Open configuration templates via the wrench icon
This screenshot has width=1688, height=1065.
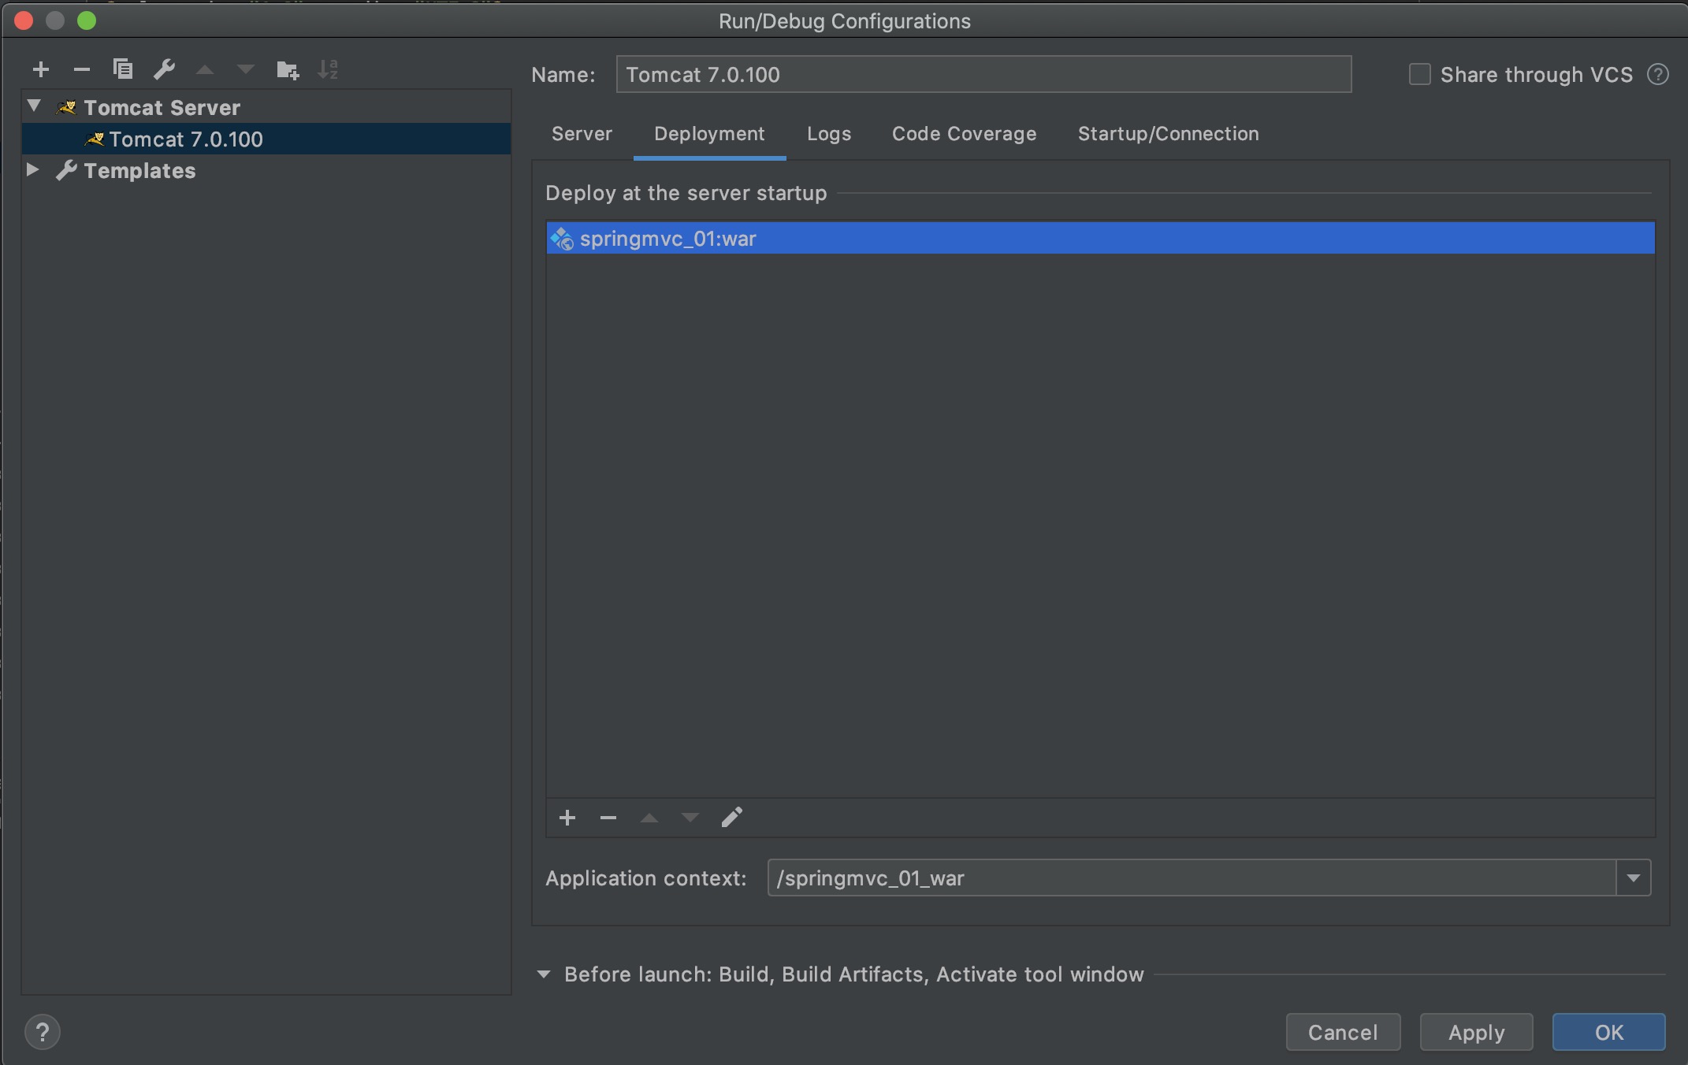[164, 69]
